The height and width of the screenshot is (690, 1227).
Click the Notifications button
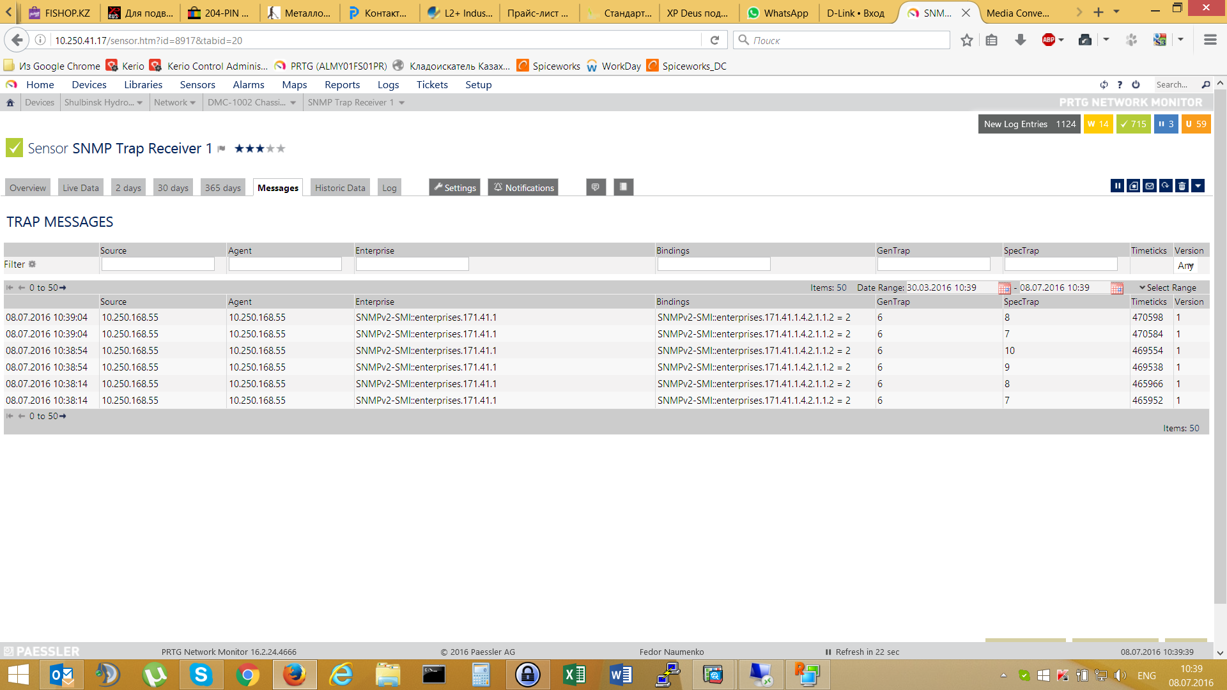(523, 187)
